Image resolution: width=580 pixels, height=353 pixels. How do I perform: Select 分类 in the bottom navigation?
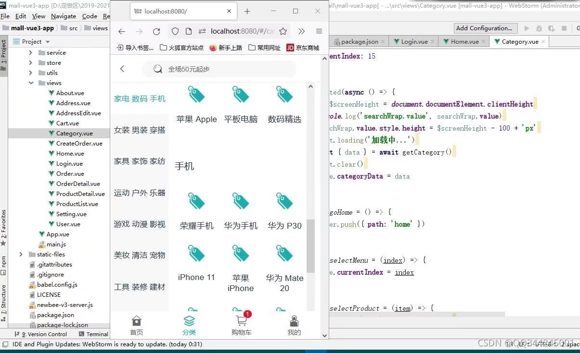189,325
